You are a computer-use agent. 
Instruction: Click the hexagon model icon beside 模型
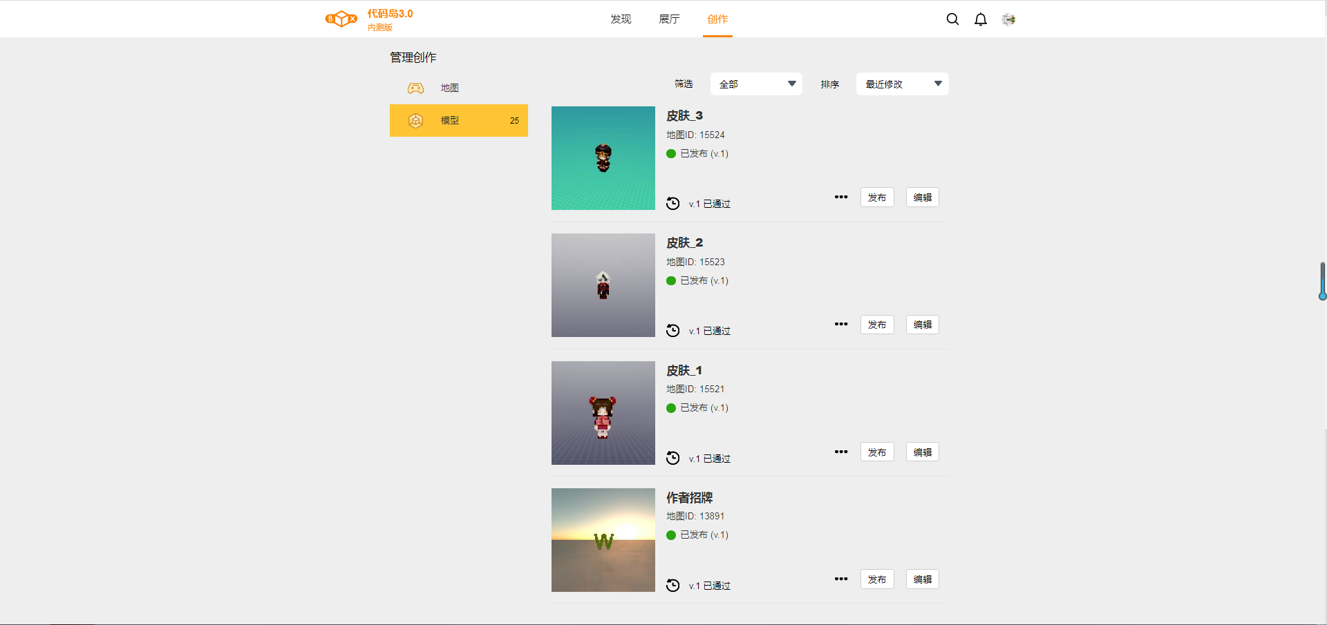(415, 120)
